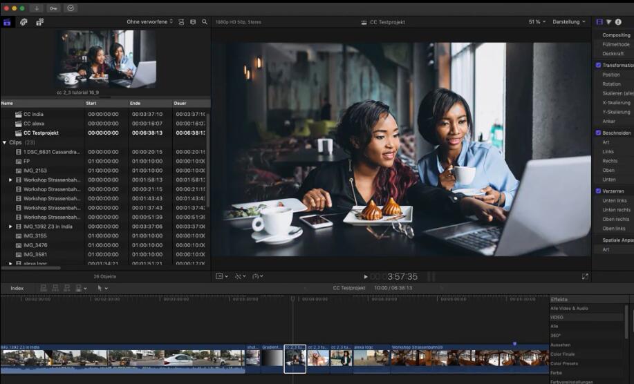Enter full-screen viewer mode icon

pos(585,276)
